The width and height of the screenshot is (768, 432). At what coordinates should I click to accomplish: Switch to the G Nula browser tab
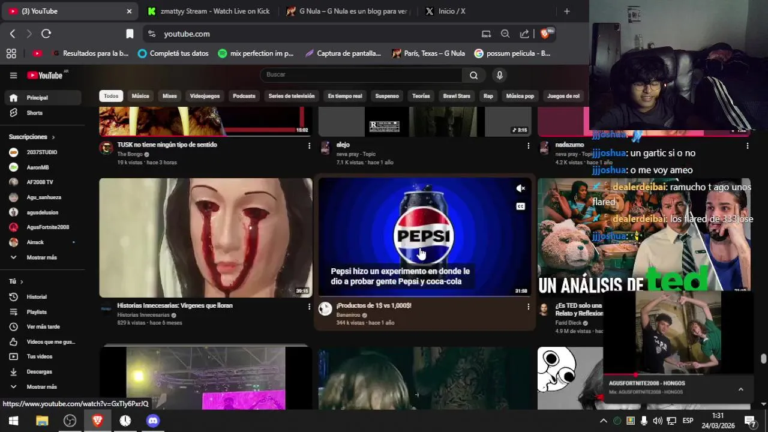click(x=348, y=11)
